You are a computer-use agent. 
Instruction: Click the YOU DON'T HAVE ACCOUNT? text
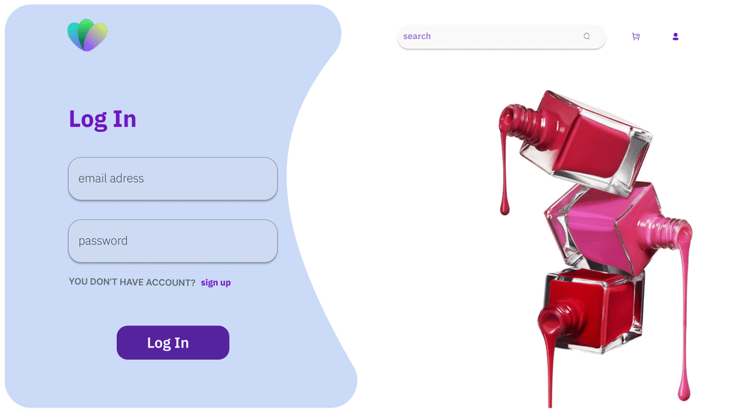132,282
